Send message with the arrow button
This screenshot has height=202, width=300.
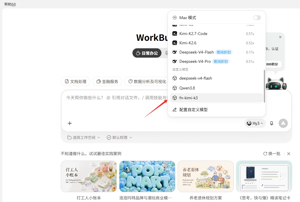point(283,123)
